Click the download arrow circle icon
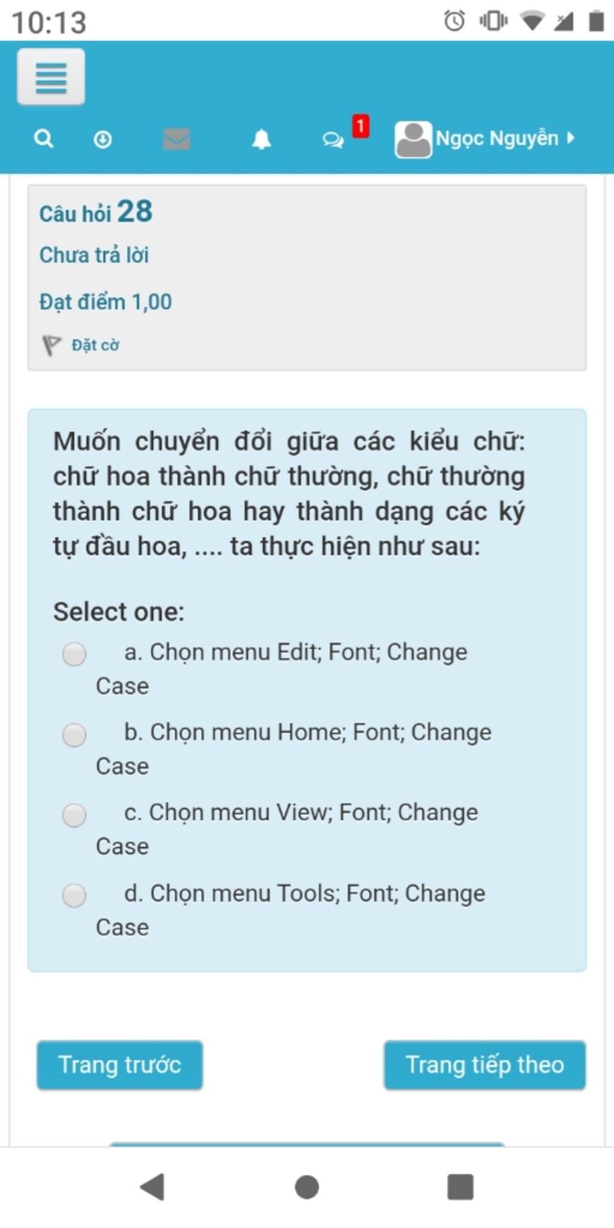 (x=103, y=140)
